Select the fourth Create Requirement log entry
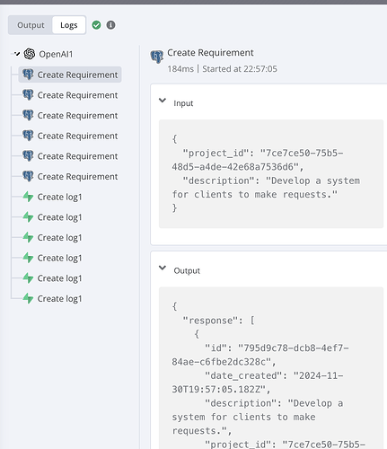Viewport: 387px width, 449px height. (70, 136)
